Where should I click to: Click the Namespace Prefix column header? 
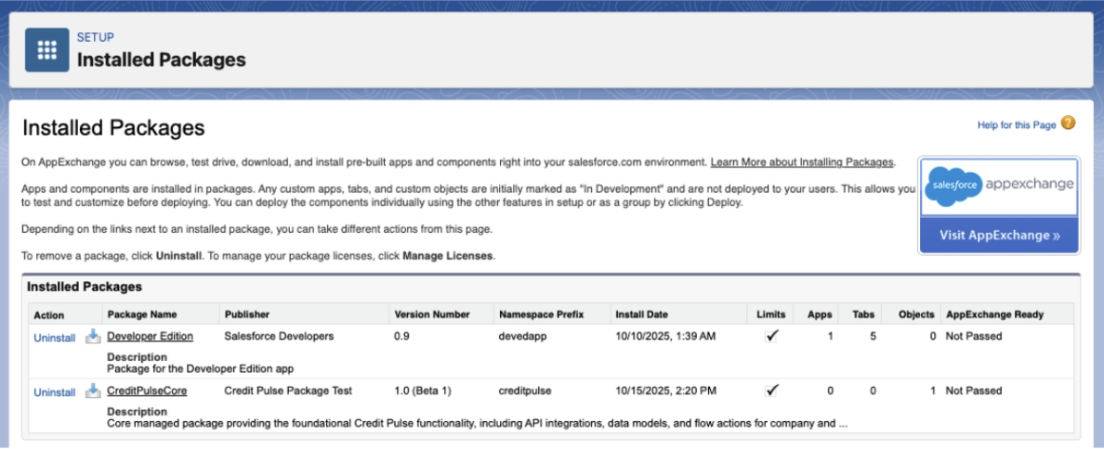[541, 314]
